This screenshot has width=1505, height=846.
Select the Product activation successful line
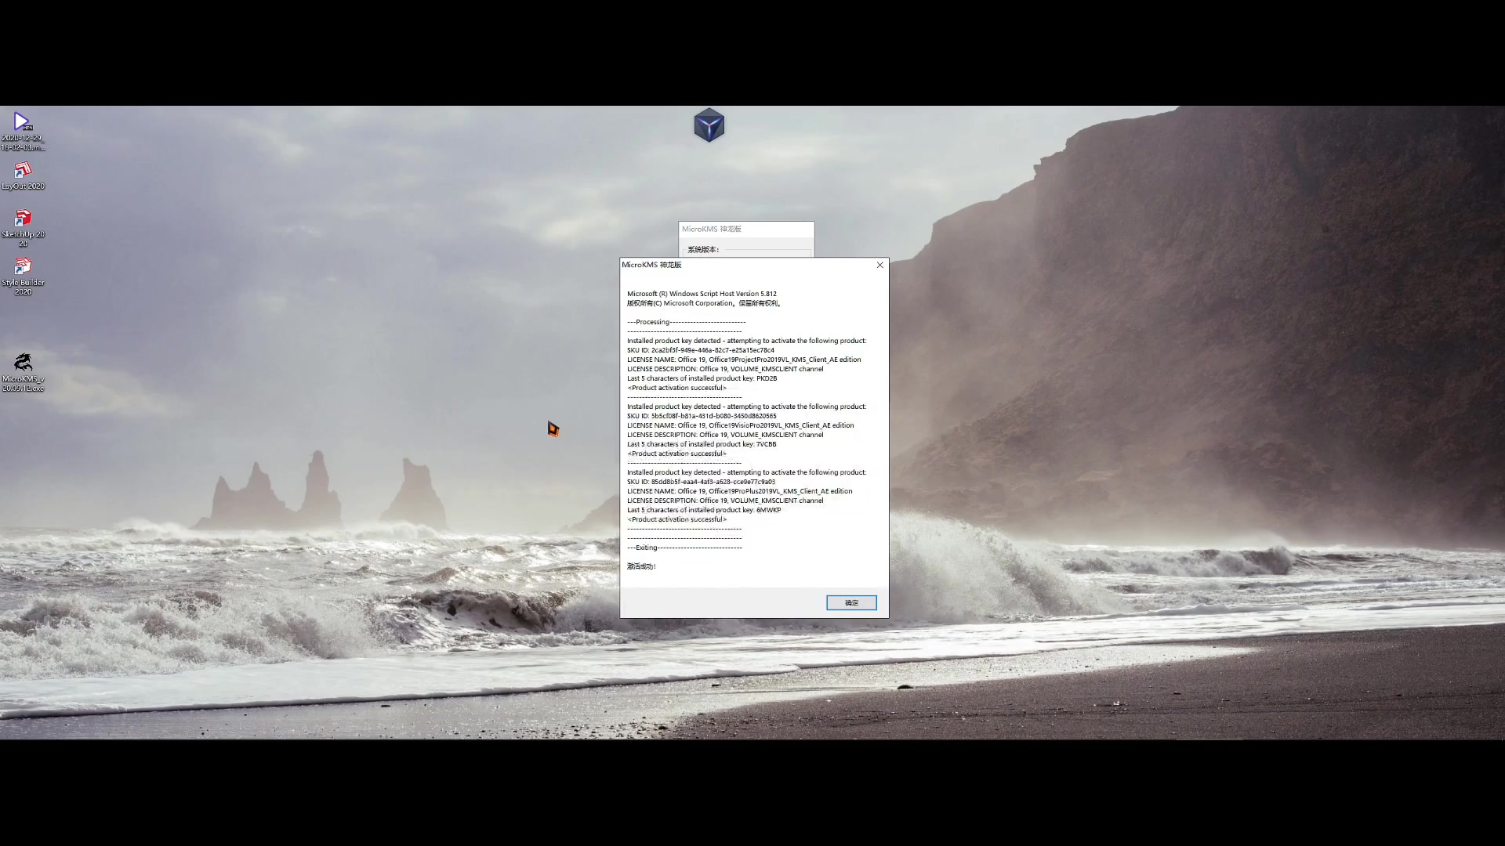point(677,519)
